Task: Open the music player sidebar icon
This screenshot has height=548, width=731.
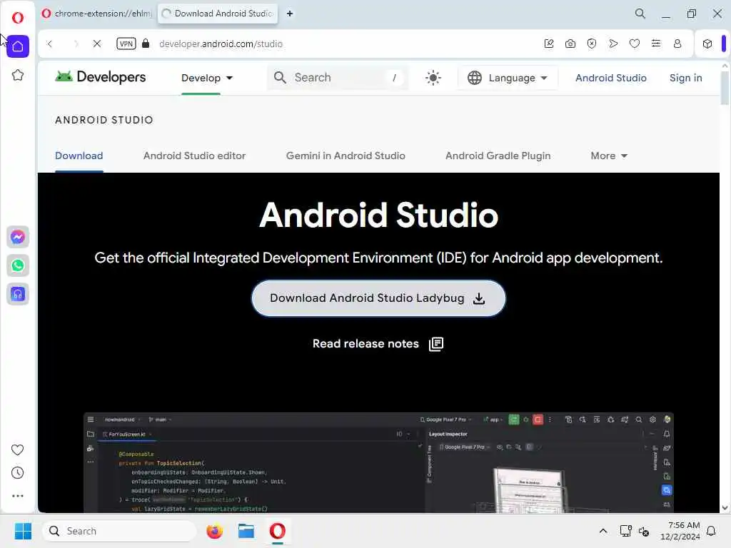Action: click(x=18, y=294)
